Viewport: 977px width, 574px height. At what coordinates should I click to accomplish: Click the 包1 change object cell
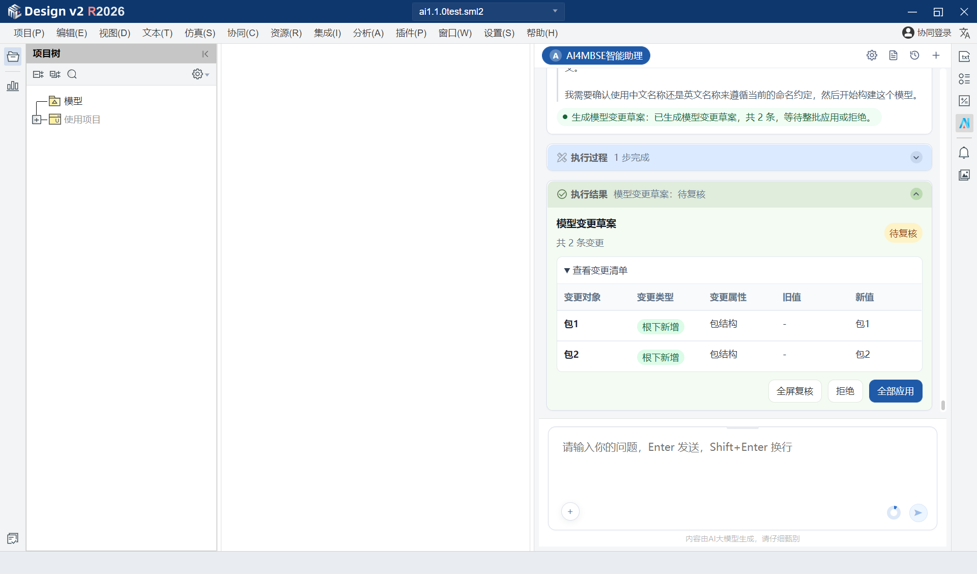click(x=571, y=324)
